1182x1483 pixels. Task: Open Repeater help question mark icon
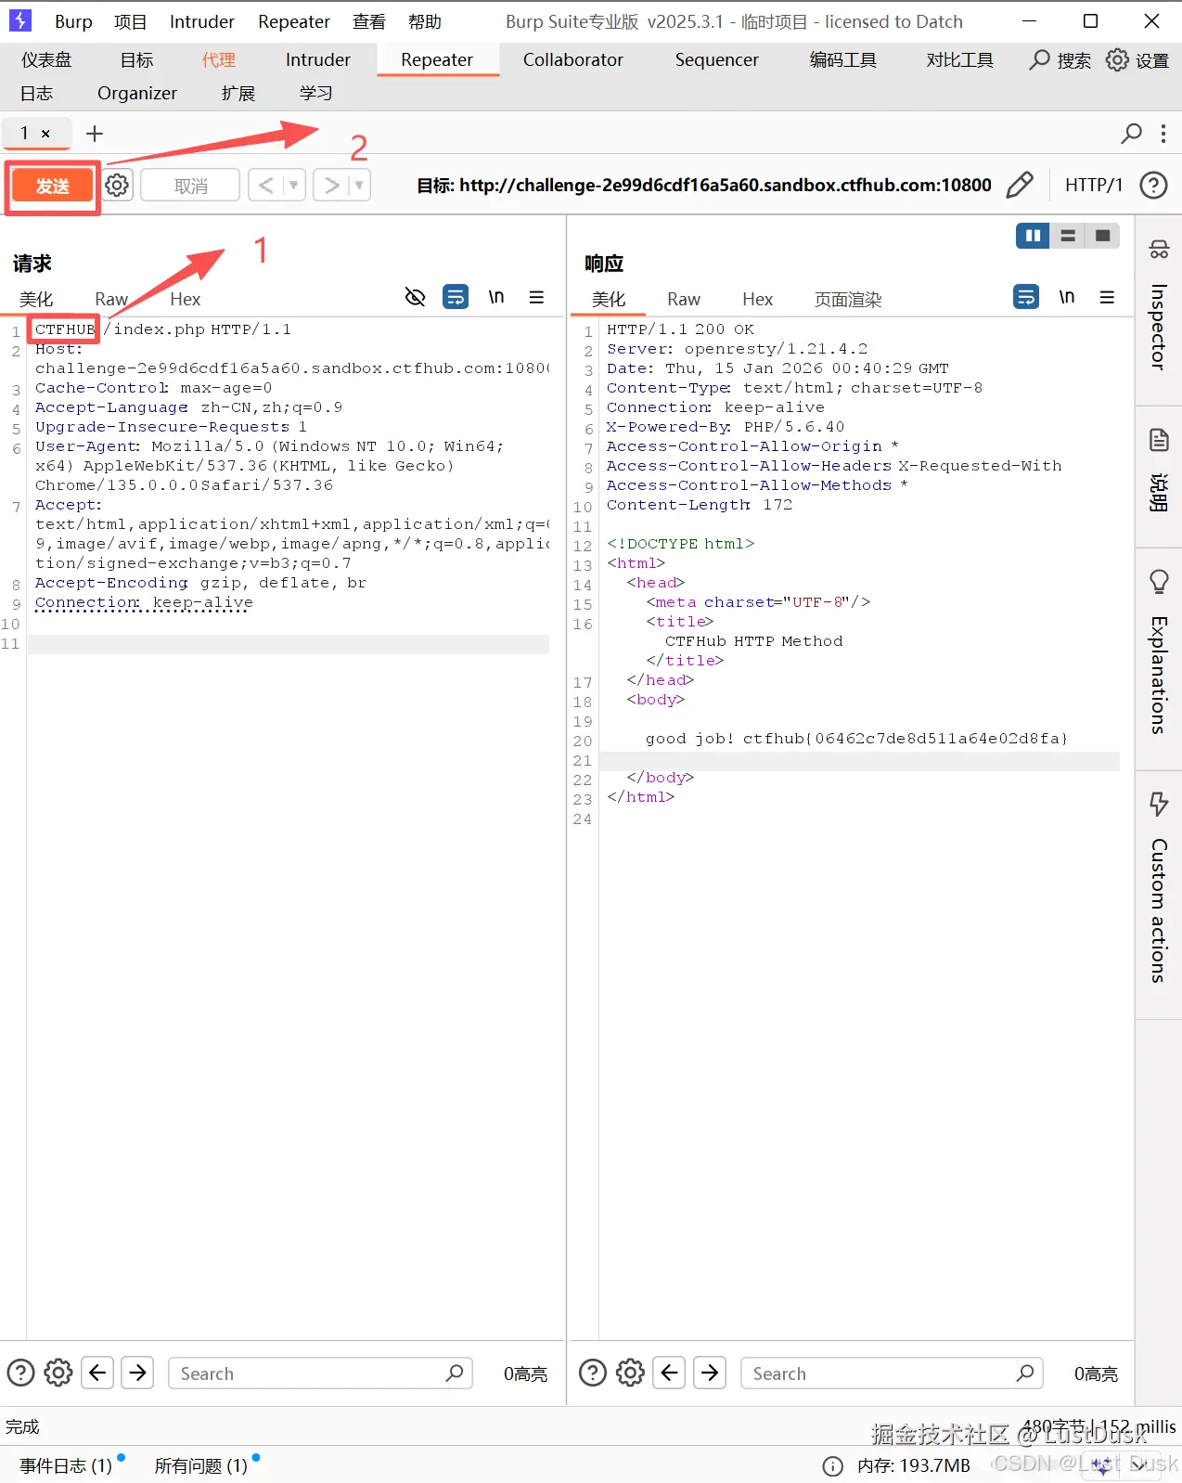pos(1153,185)
